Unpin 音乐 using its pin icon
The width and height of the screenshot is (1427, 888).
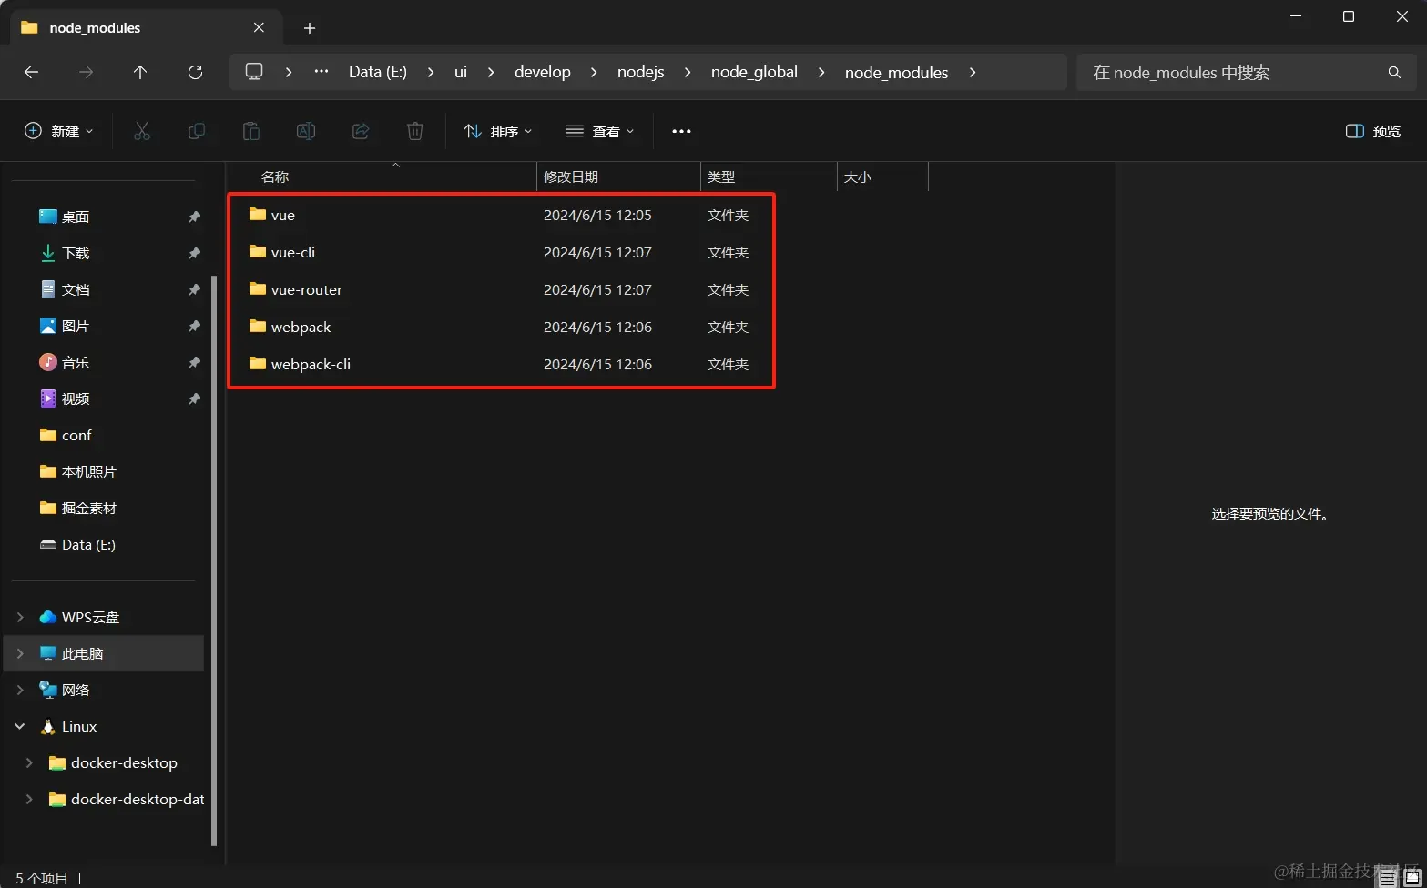coord(194,362)
